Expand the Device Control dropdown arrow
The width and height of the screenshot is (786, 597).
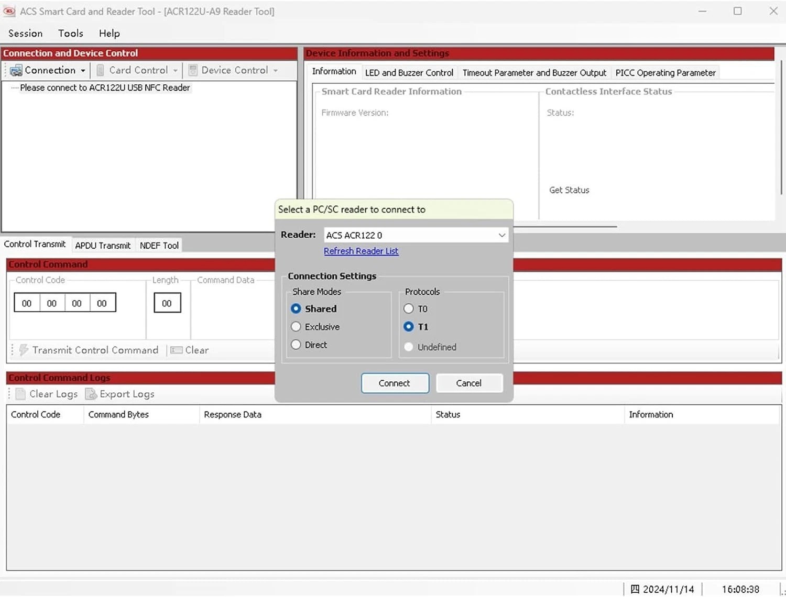[276, 70]
